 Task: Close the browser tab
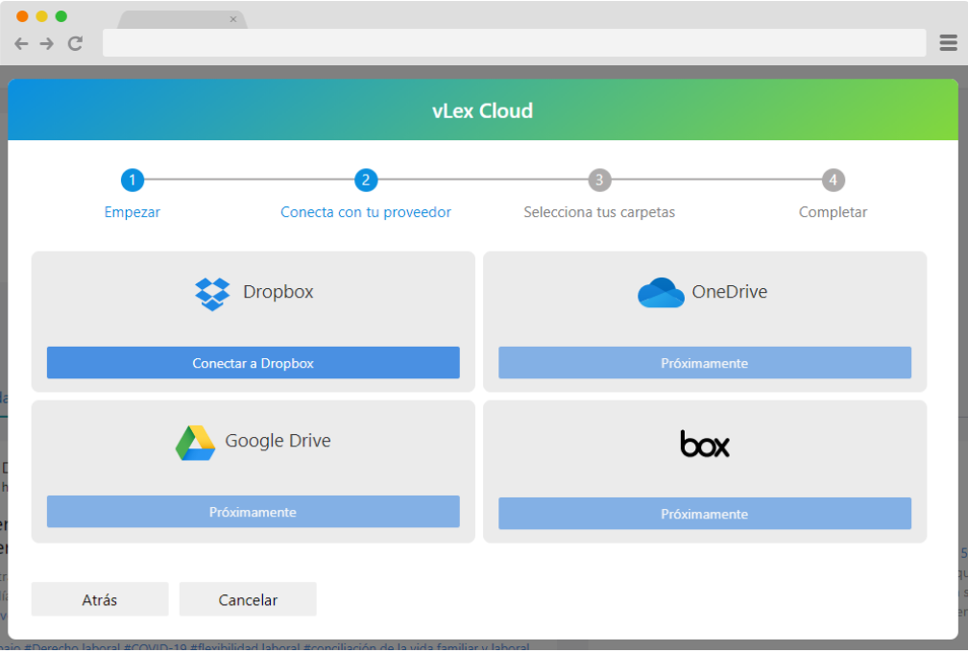click(233, 19)
